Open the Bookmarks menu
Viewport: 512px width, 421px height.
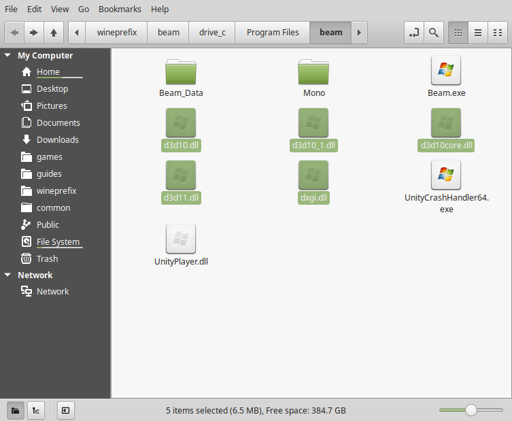pos(120,9)
